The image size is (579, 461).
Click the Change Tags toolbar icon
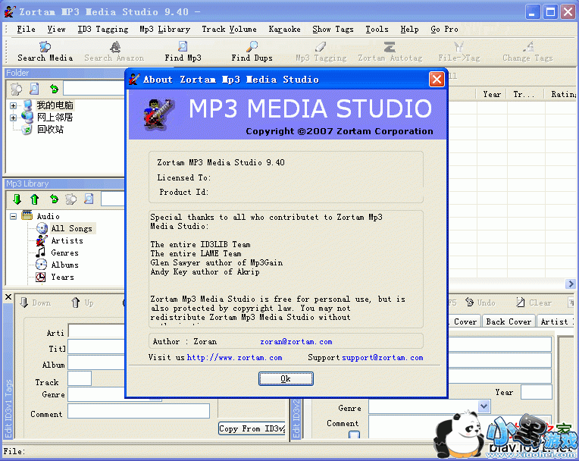click(x=528, y=46)
